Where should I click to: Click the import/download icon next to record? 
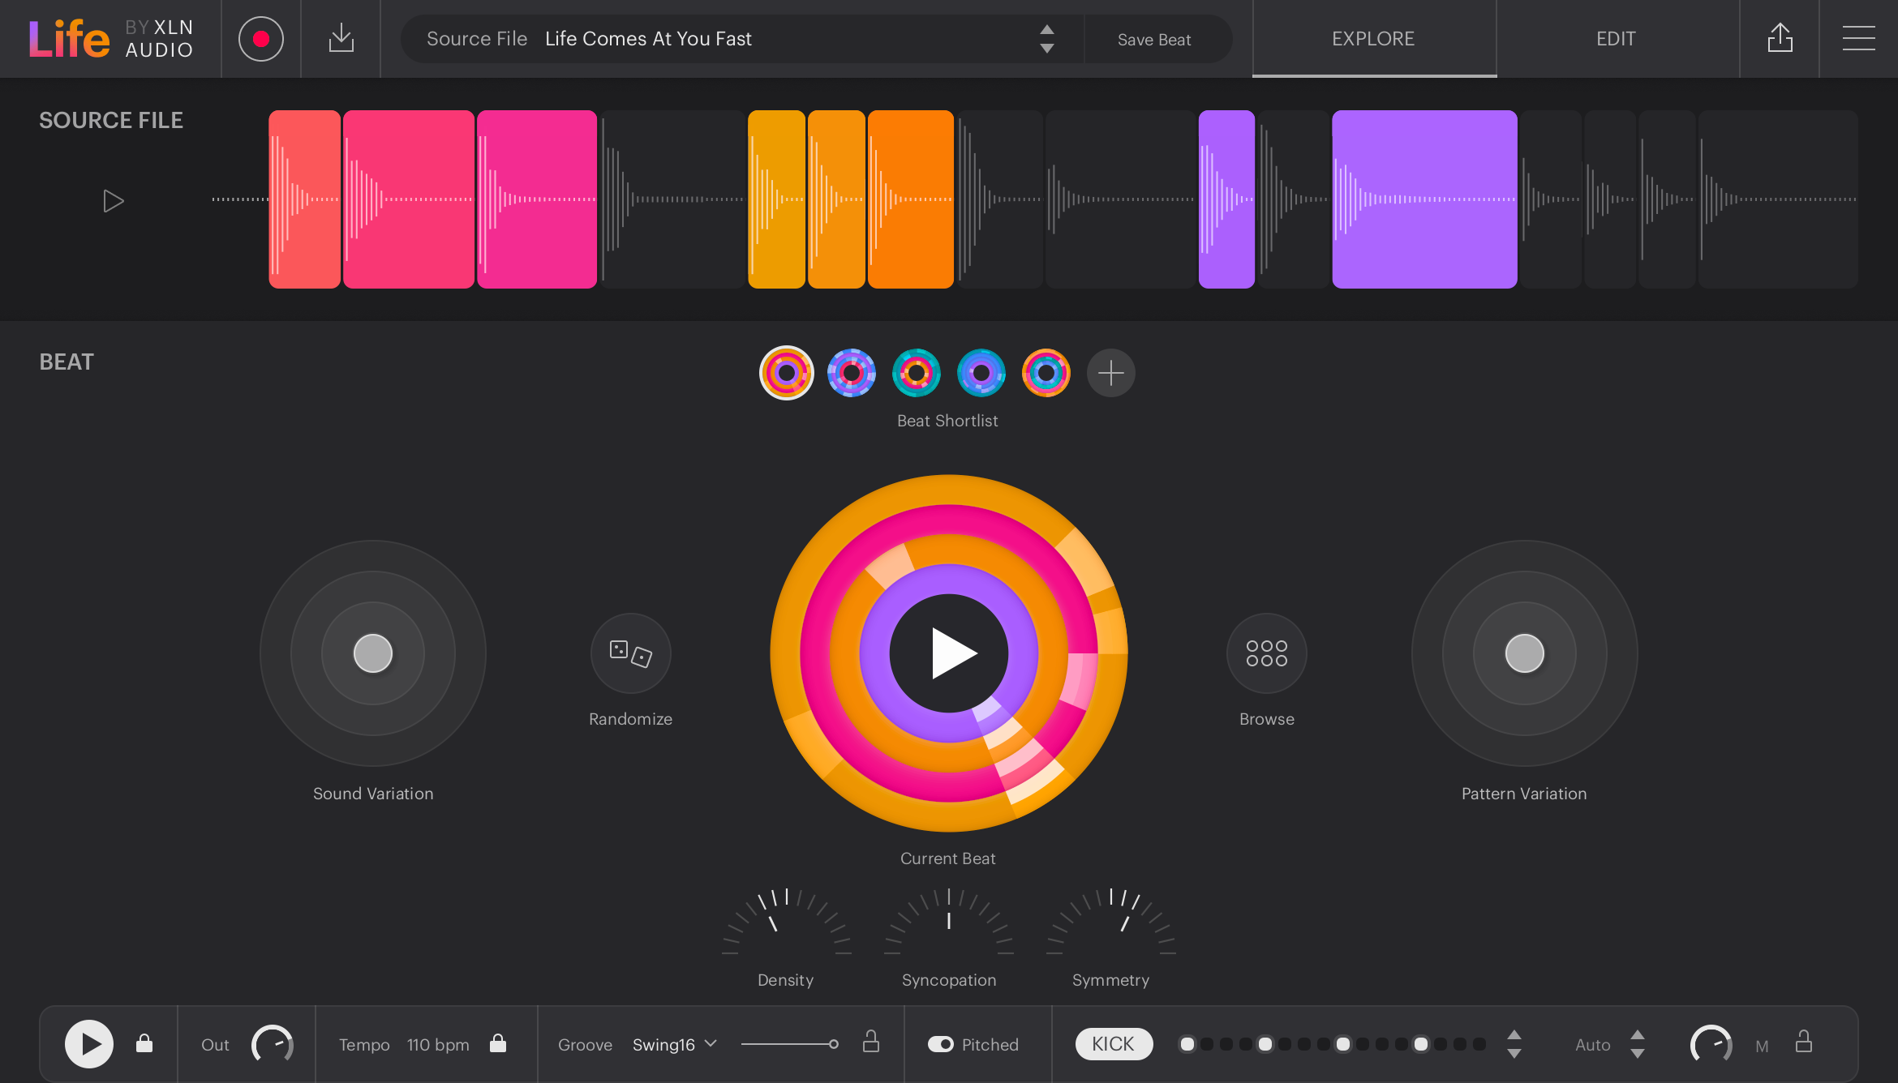click(x=341, y=38)
